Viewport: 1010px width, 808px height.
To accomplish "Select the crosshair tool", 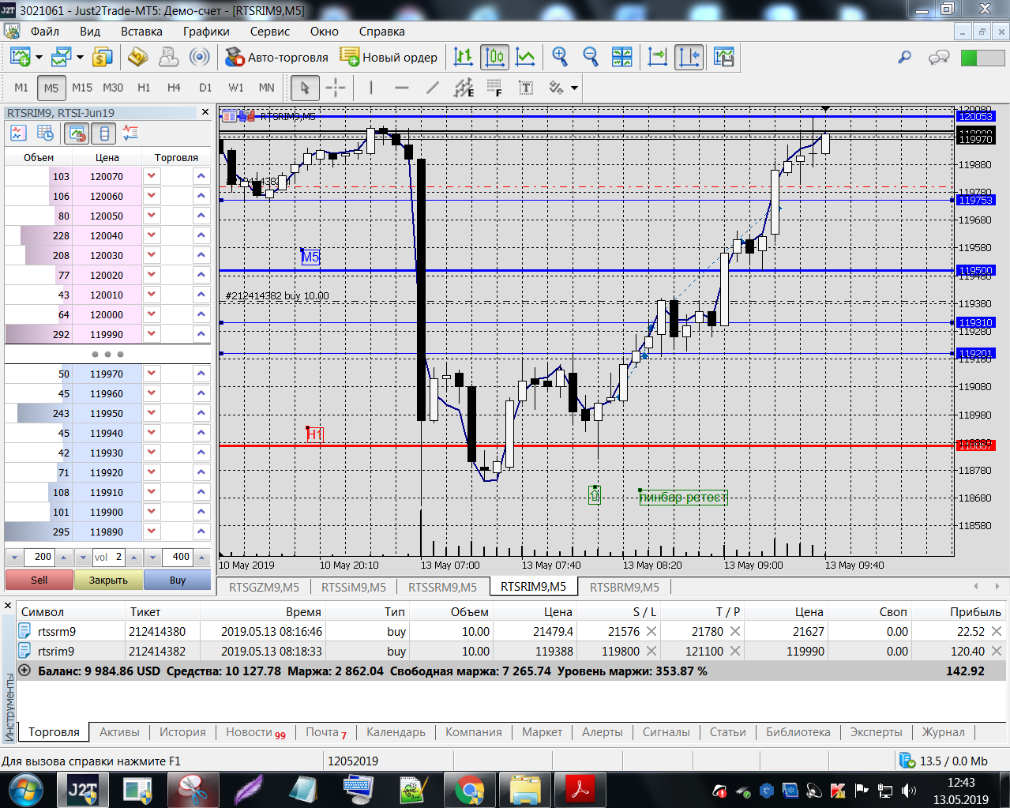I will (x=336, y=88).
